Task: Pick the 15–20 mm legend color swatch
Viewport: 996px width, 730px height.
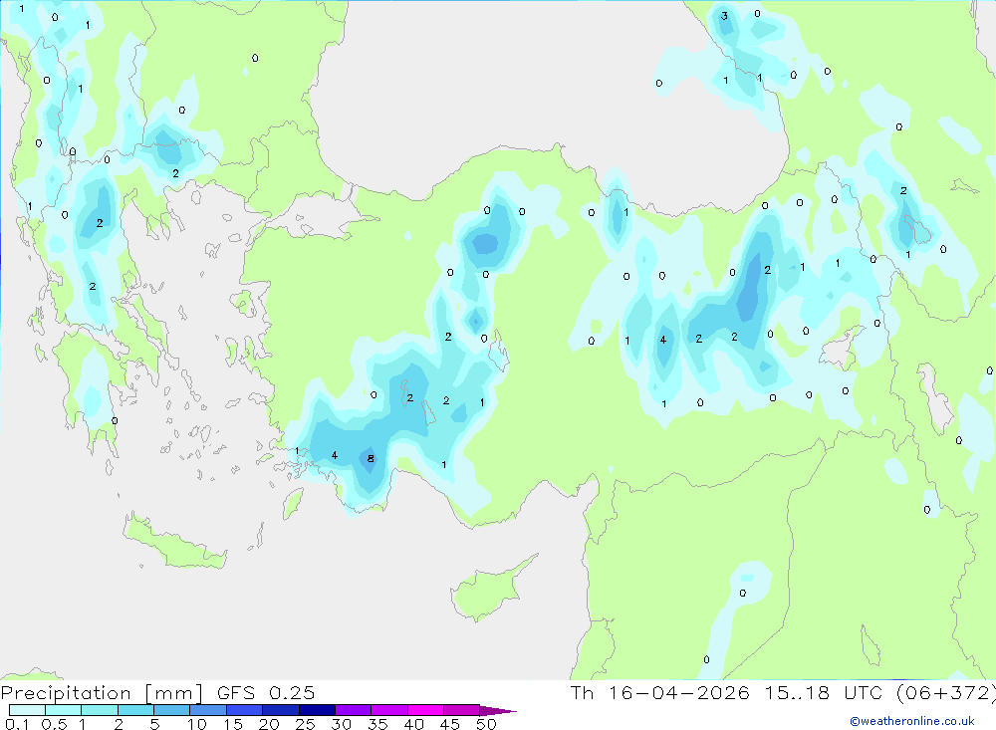Action: click(244, 710)
